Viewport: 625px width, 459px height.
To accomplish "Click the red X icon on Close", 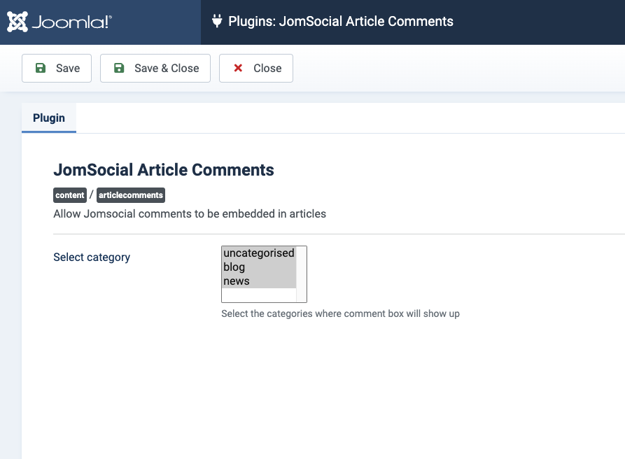I will click(238, 68).
